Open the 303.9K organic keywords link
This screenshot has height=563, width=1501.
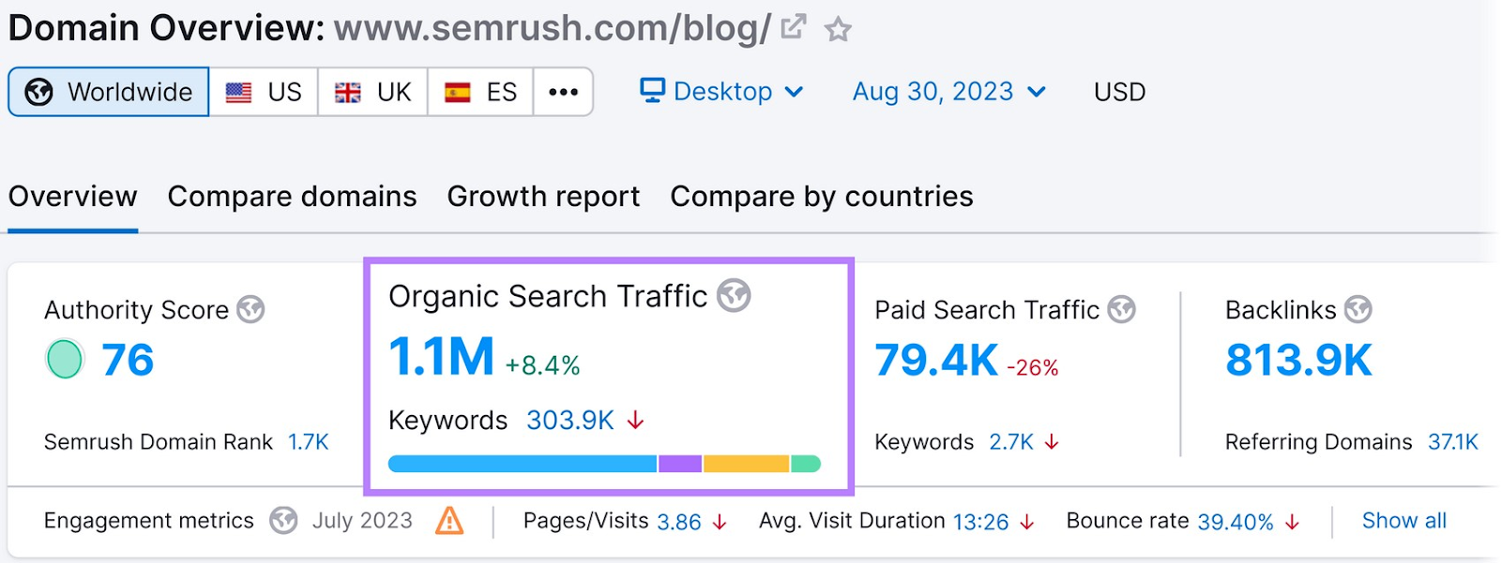click(569, 421)
